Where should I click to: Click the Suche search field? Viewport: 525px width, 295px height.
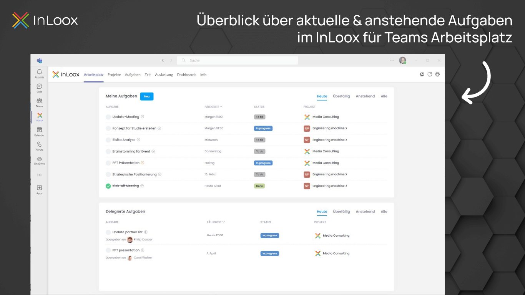pos(238,60)
